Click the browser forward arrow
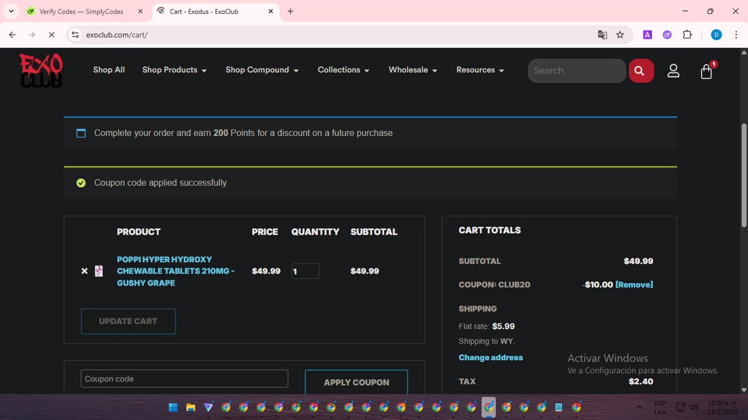 click(32, 35)
